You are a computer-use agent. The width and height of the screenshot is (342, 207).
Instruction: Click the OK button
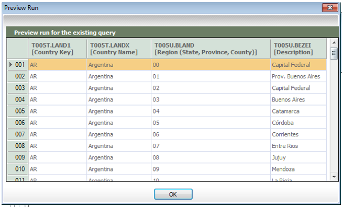click(173, 194)
